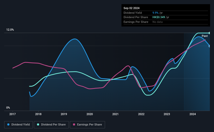Click the Earnings Per Share tooltip row label
This screenshot has height=132, width=214.
pyautogui.click(x=136, y=22)
